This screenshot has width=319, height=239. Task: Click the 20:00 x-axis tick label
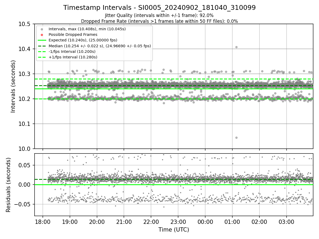point(97,221)
